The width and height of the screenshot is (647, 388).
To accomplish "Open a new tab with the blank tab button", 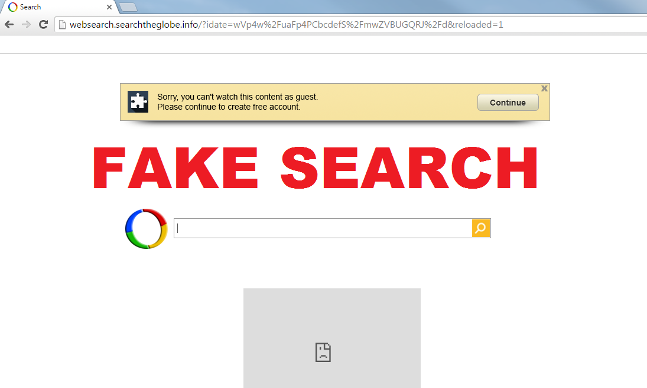I will click(x=128, y=7).
